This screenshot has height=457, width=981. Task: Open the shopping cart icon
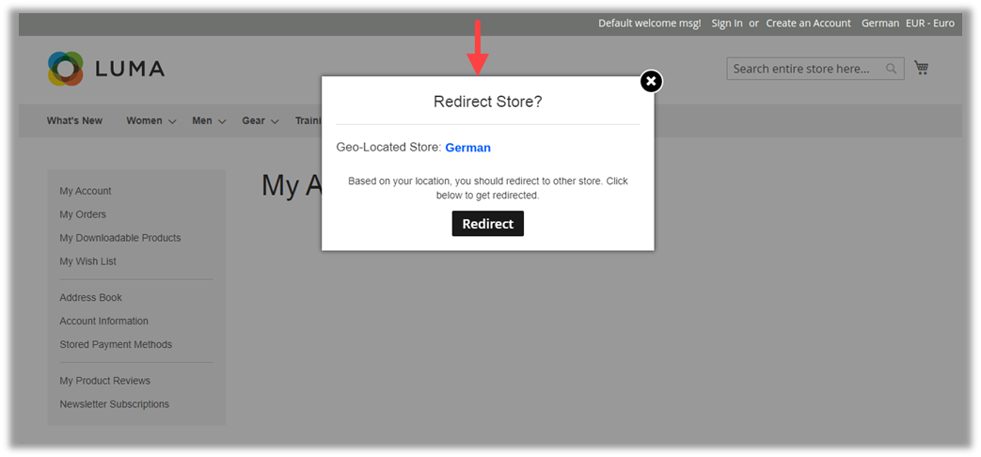tap(921, 68)
